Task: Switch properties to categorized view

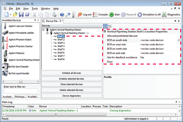Action: [x=105, y=26]
